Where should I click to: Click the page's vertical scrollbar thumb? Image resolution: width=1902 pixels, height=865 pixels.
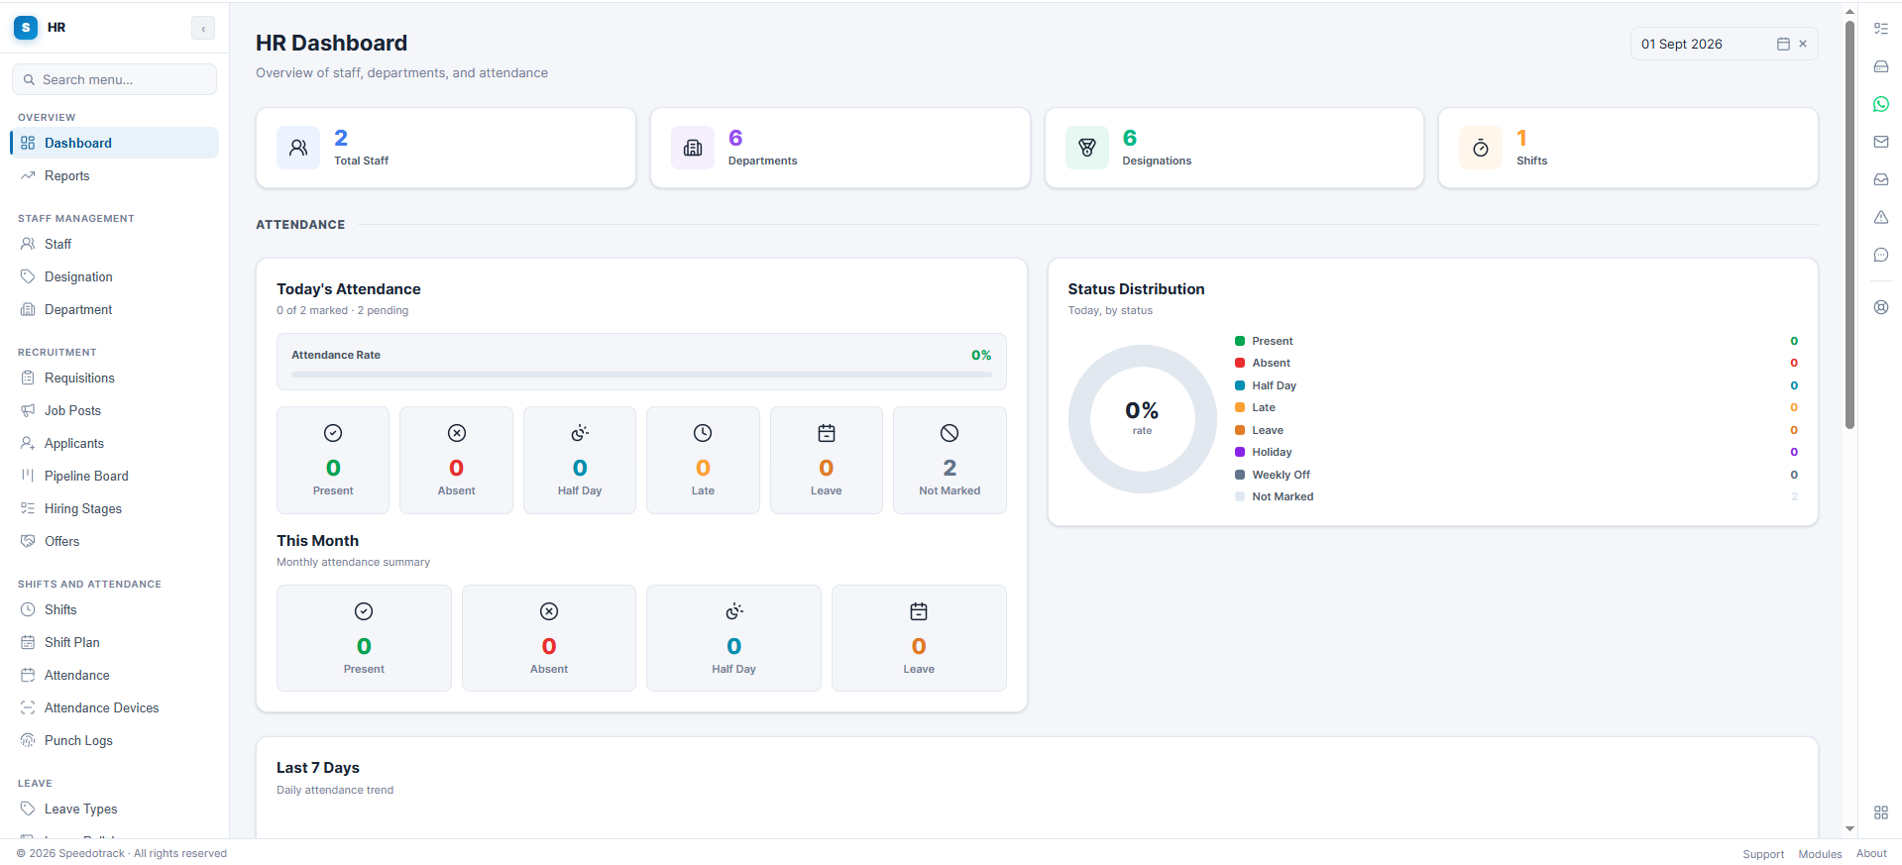1849,224
